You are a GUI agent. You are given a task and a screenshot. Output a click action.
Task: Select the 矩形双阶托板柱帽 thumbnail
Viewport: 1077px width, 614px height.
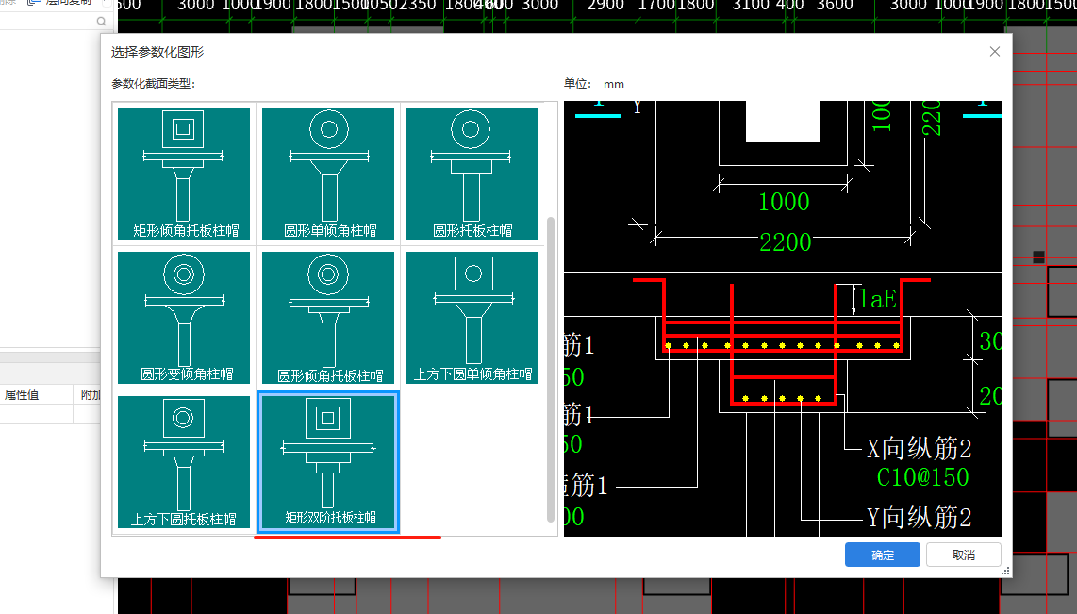[x=328, y=461]
